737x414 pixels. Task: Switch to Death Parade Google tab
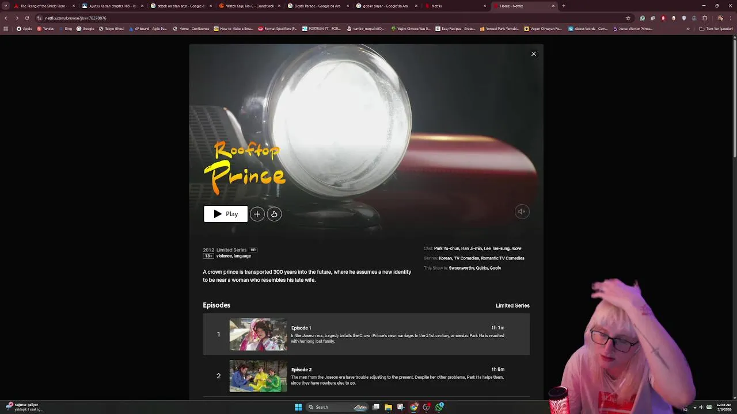[x=318, y=6]
